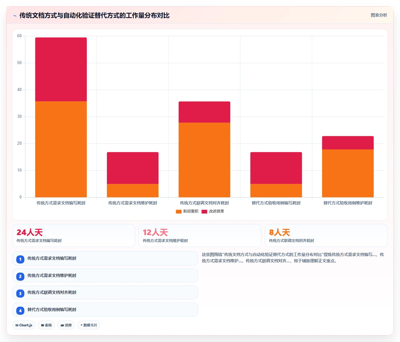Click the 24人天 data card
400x342 pixels.
(74, 235)
